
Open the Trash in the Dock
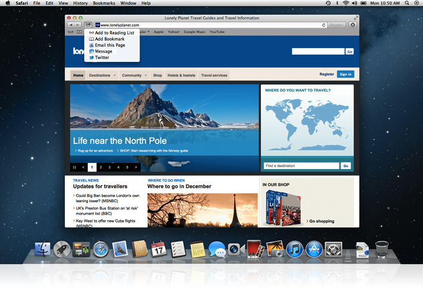click(382, 249)
